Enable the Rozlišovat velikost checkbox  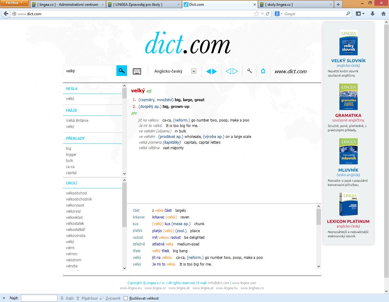[126, 298]
